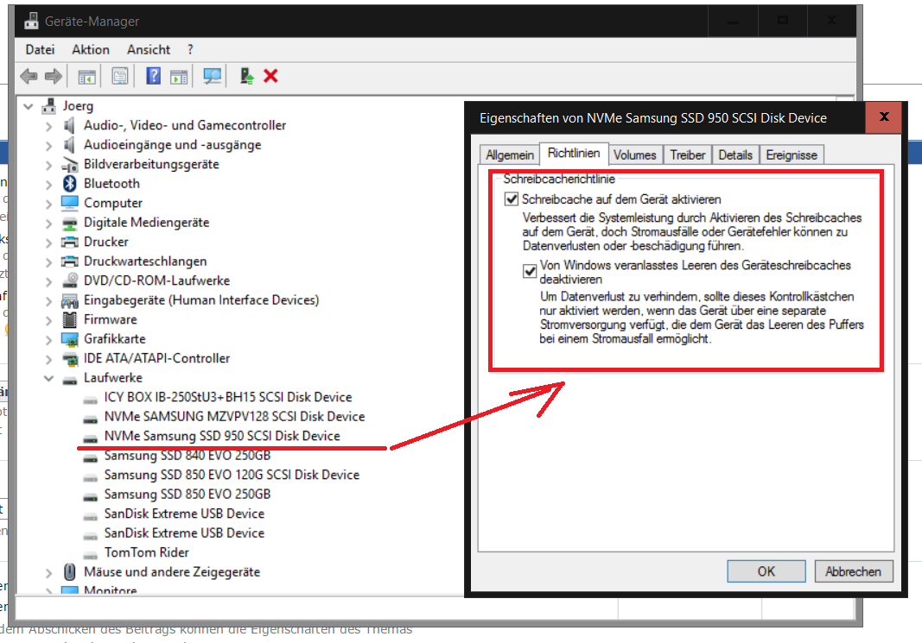Close the Eigenschaften dialog with red X
This screenshot has height=643, width=922.
click(884, 117)
